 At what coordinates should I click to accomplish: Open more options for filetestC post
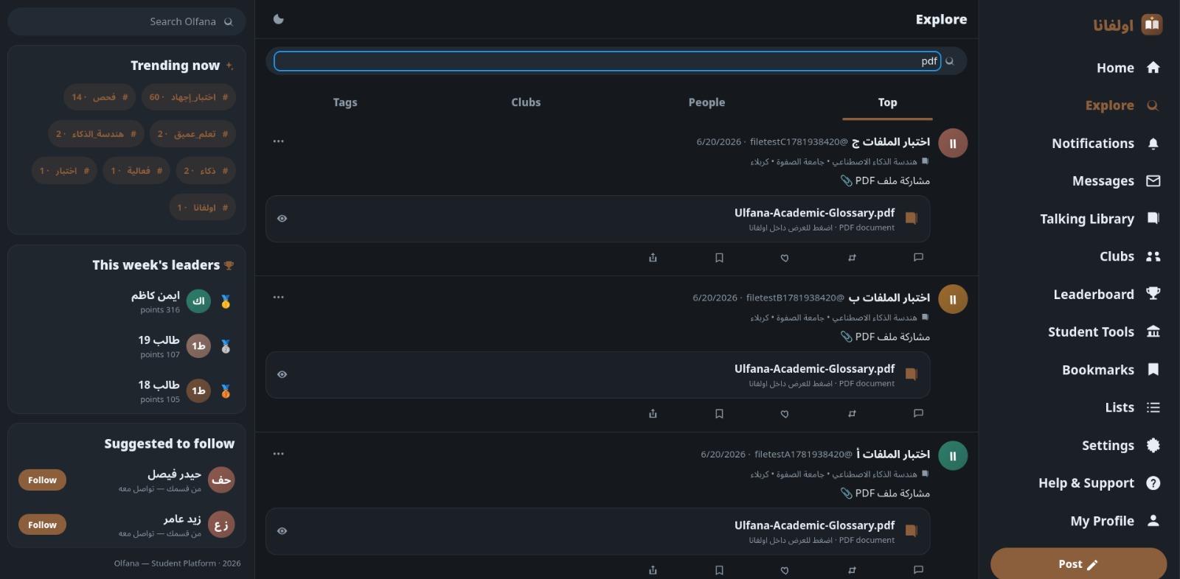pos(278,141)
